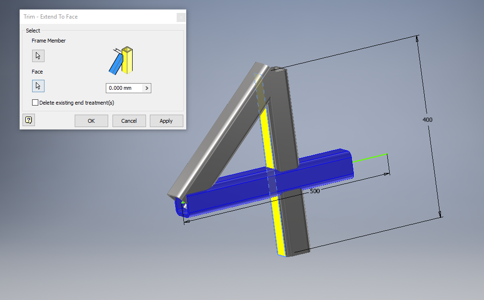Click the trim preview illustration image
The height and width of the screenshot is (300, 484).
coord(121,60)
